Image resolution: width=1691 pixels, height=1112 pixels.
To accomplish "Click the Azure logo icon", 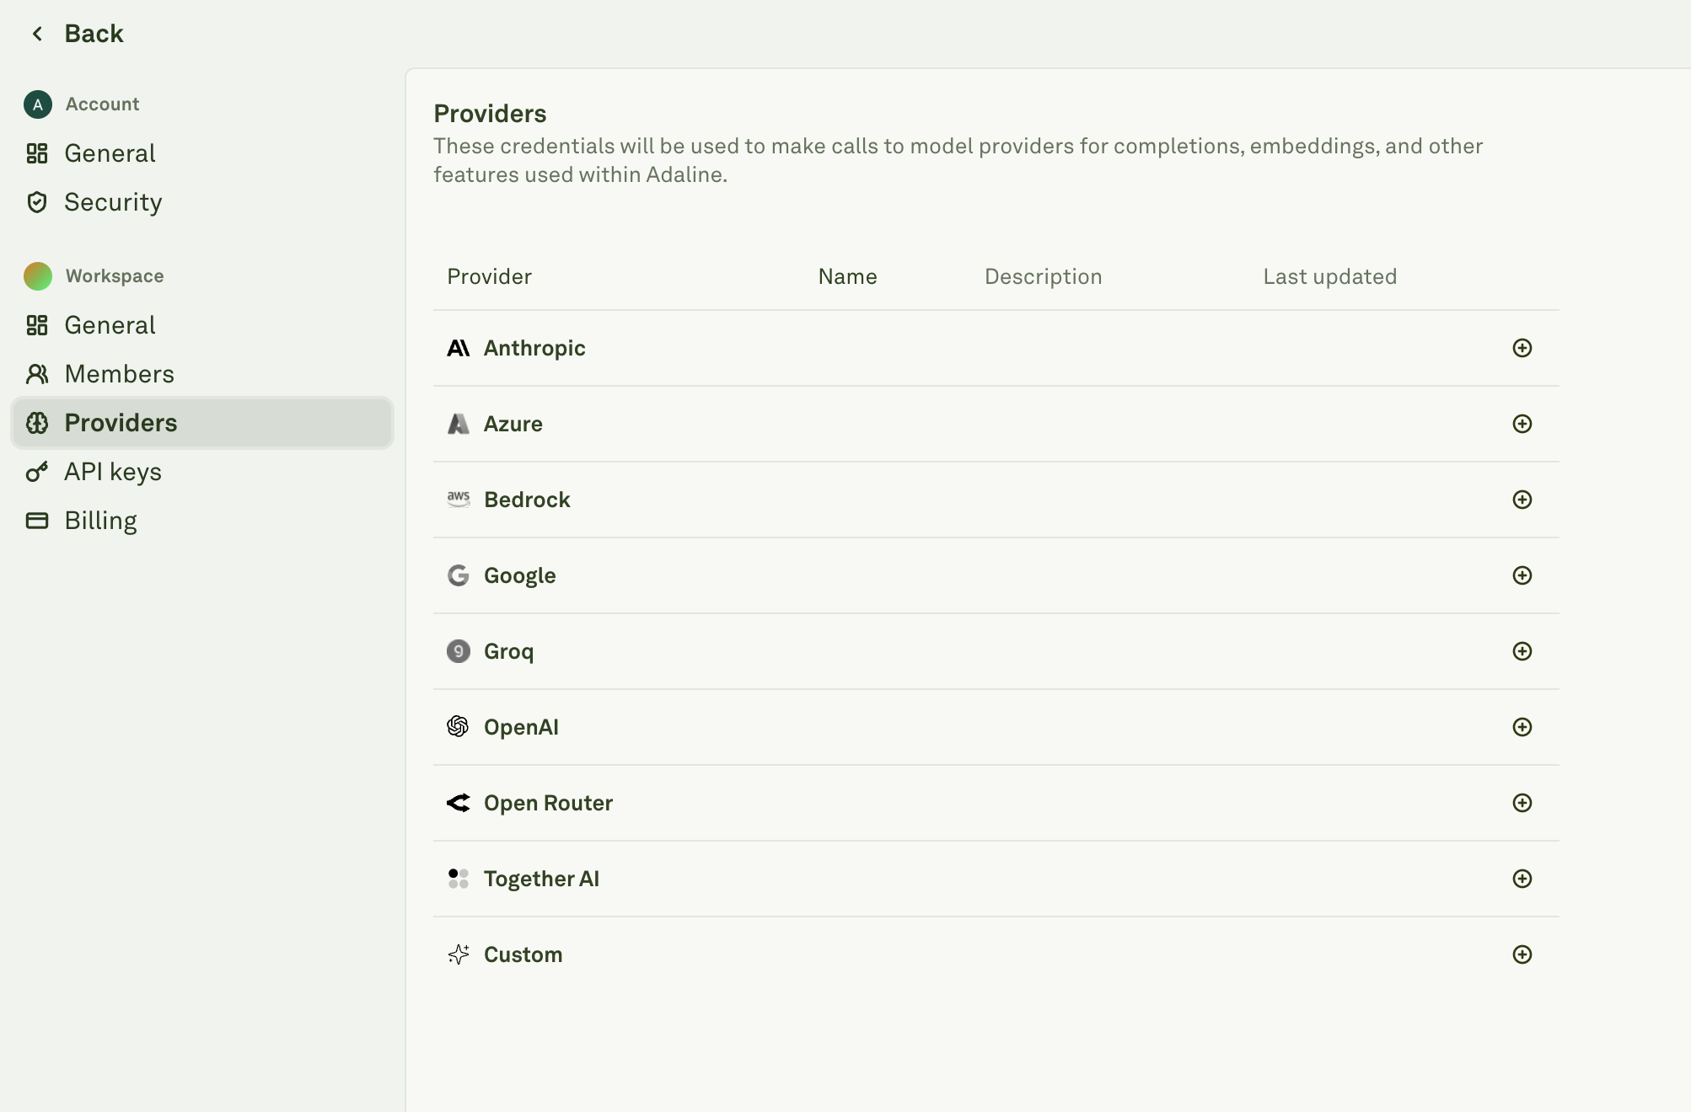I will pos(458,424).
